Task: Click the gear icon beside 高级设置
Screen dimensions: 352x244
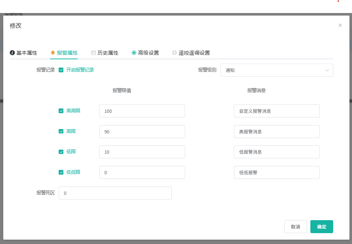Action: [134, 53]
